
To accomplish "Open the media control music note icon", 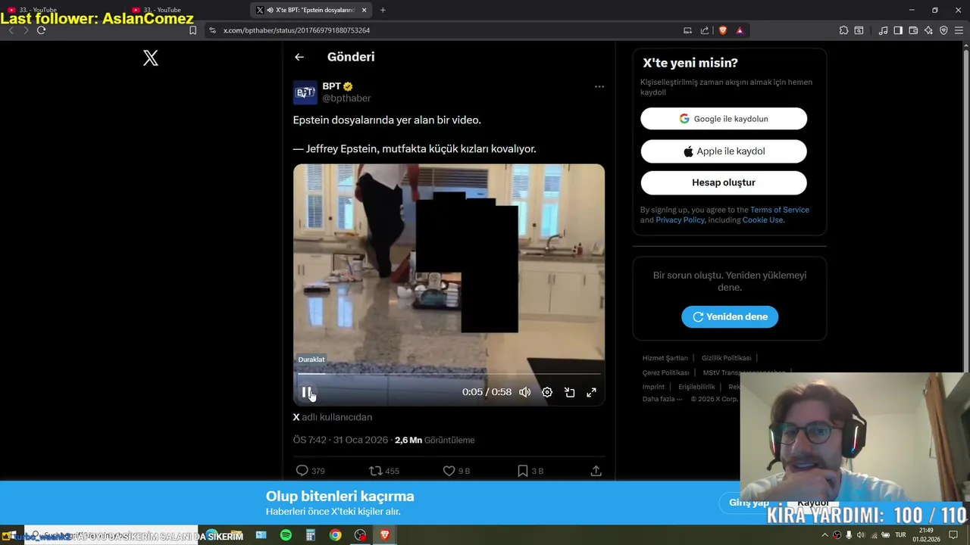I will (883, 30).
